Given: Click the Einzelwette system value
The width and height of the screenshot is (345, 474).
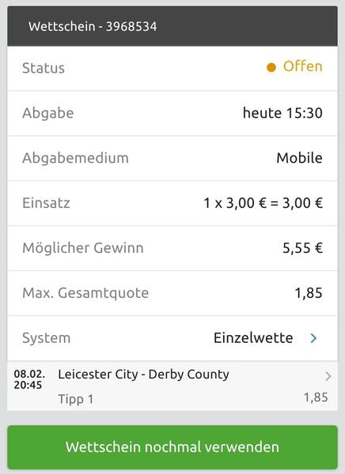Looking at the screenshot, I should (253, 337).
